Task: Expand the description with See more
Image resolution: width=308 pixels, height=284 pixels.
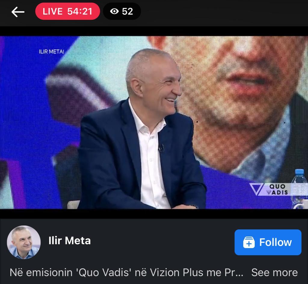Action: coord(274,272)
